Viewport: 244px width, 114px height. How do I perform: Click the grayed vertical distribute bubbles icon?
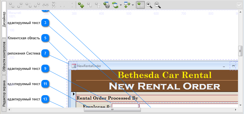[x=54, y=5]
